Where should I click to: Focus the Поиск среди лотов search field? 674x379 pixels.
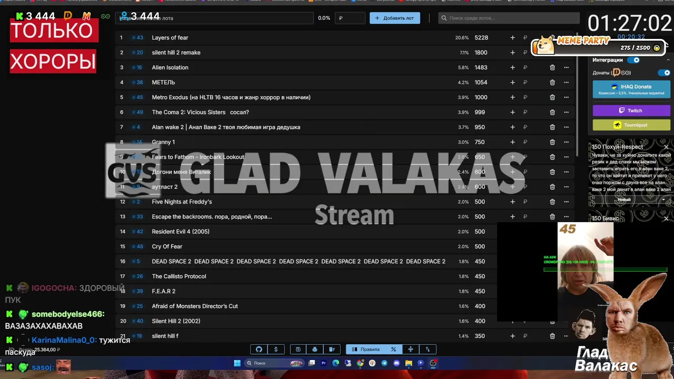point(509,18)
